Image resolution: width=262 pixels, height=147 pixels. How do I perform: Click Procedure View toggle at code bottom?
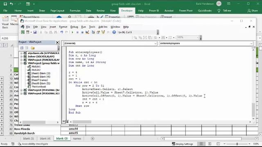point(64,122)
